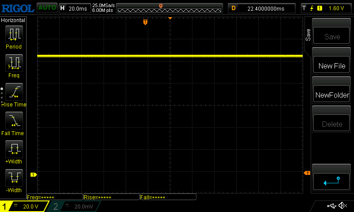Click the blue back arrow icon
Viewport: 354px width, 212px height.
pos(331,182)
